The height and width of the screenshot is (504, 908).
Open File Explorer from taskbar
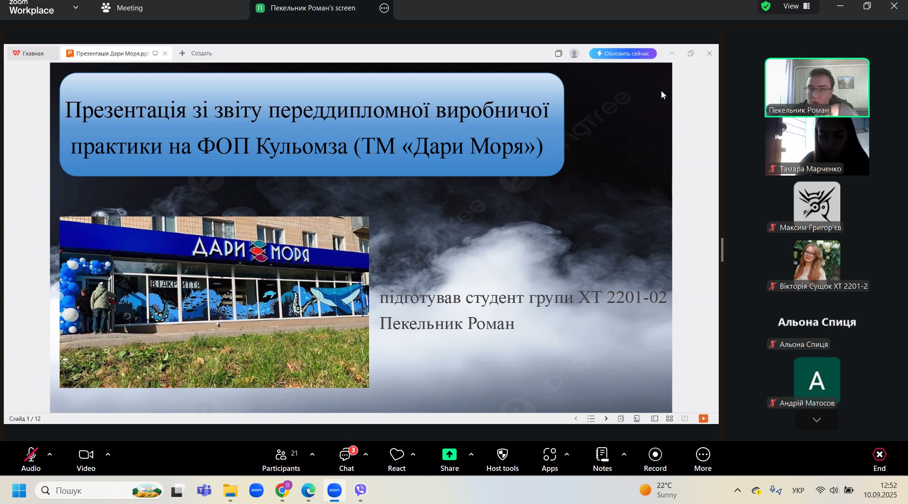pos(230,491)
